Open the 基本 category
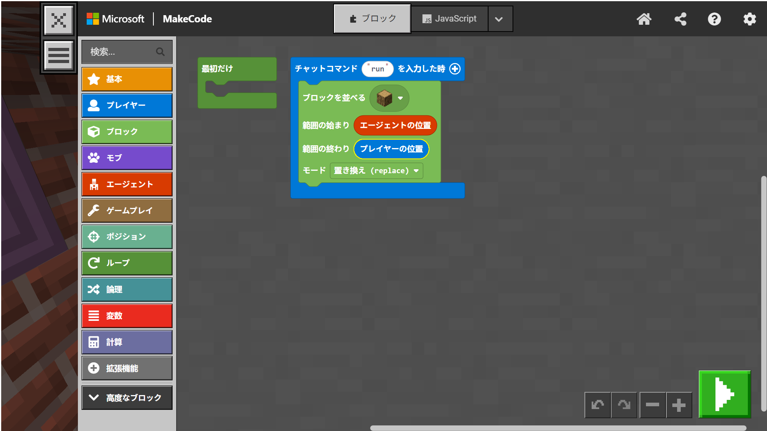 pos(127,79)
